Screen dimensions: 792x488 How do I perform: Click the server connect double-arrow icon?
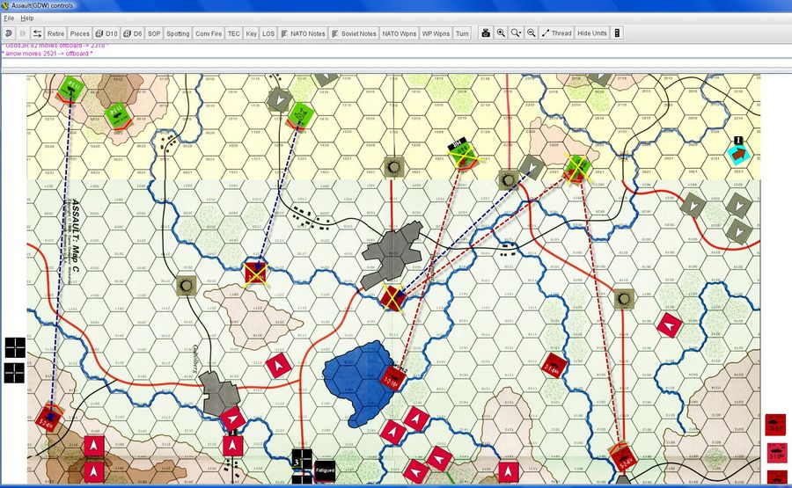(x=37, y=33)
